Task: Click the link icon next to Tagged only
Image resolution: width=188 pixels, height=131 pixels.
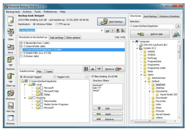Action: point(87,77)
